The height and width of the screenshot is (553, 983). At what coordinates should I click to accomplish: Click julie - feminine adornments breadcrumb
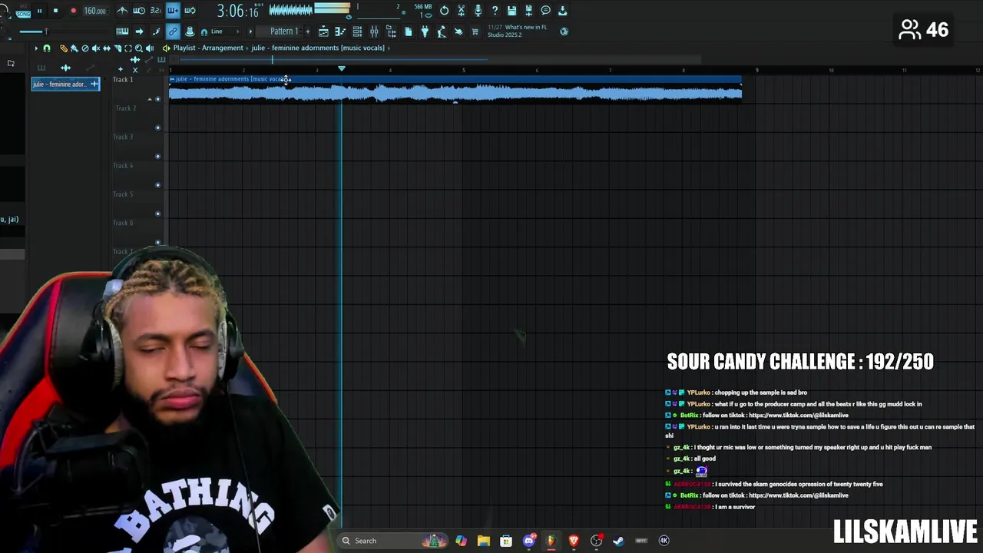(317, 48)
